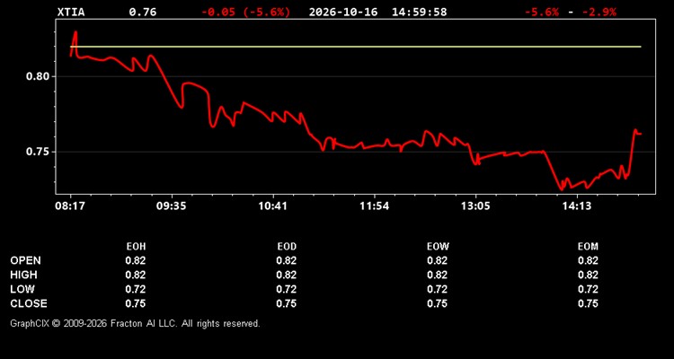Click the -0.05 (-5.6%) change text
674x359 pixels.
246,12
